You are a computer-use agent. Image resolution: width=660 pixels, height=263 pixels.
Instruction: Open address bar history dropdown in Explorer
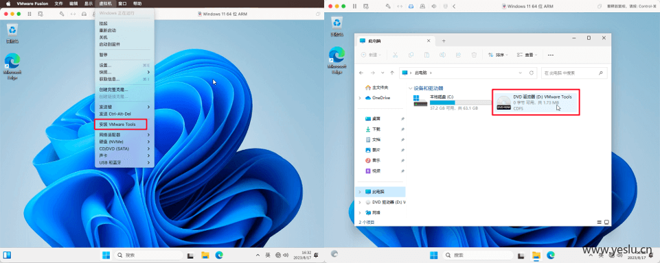pos(521,73)
